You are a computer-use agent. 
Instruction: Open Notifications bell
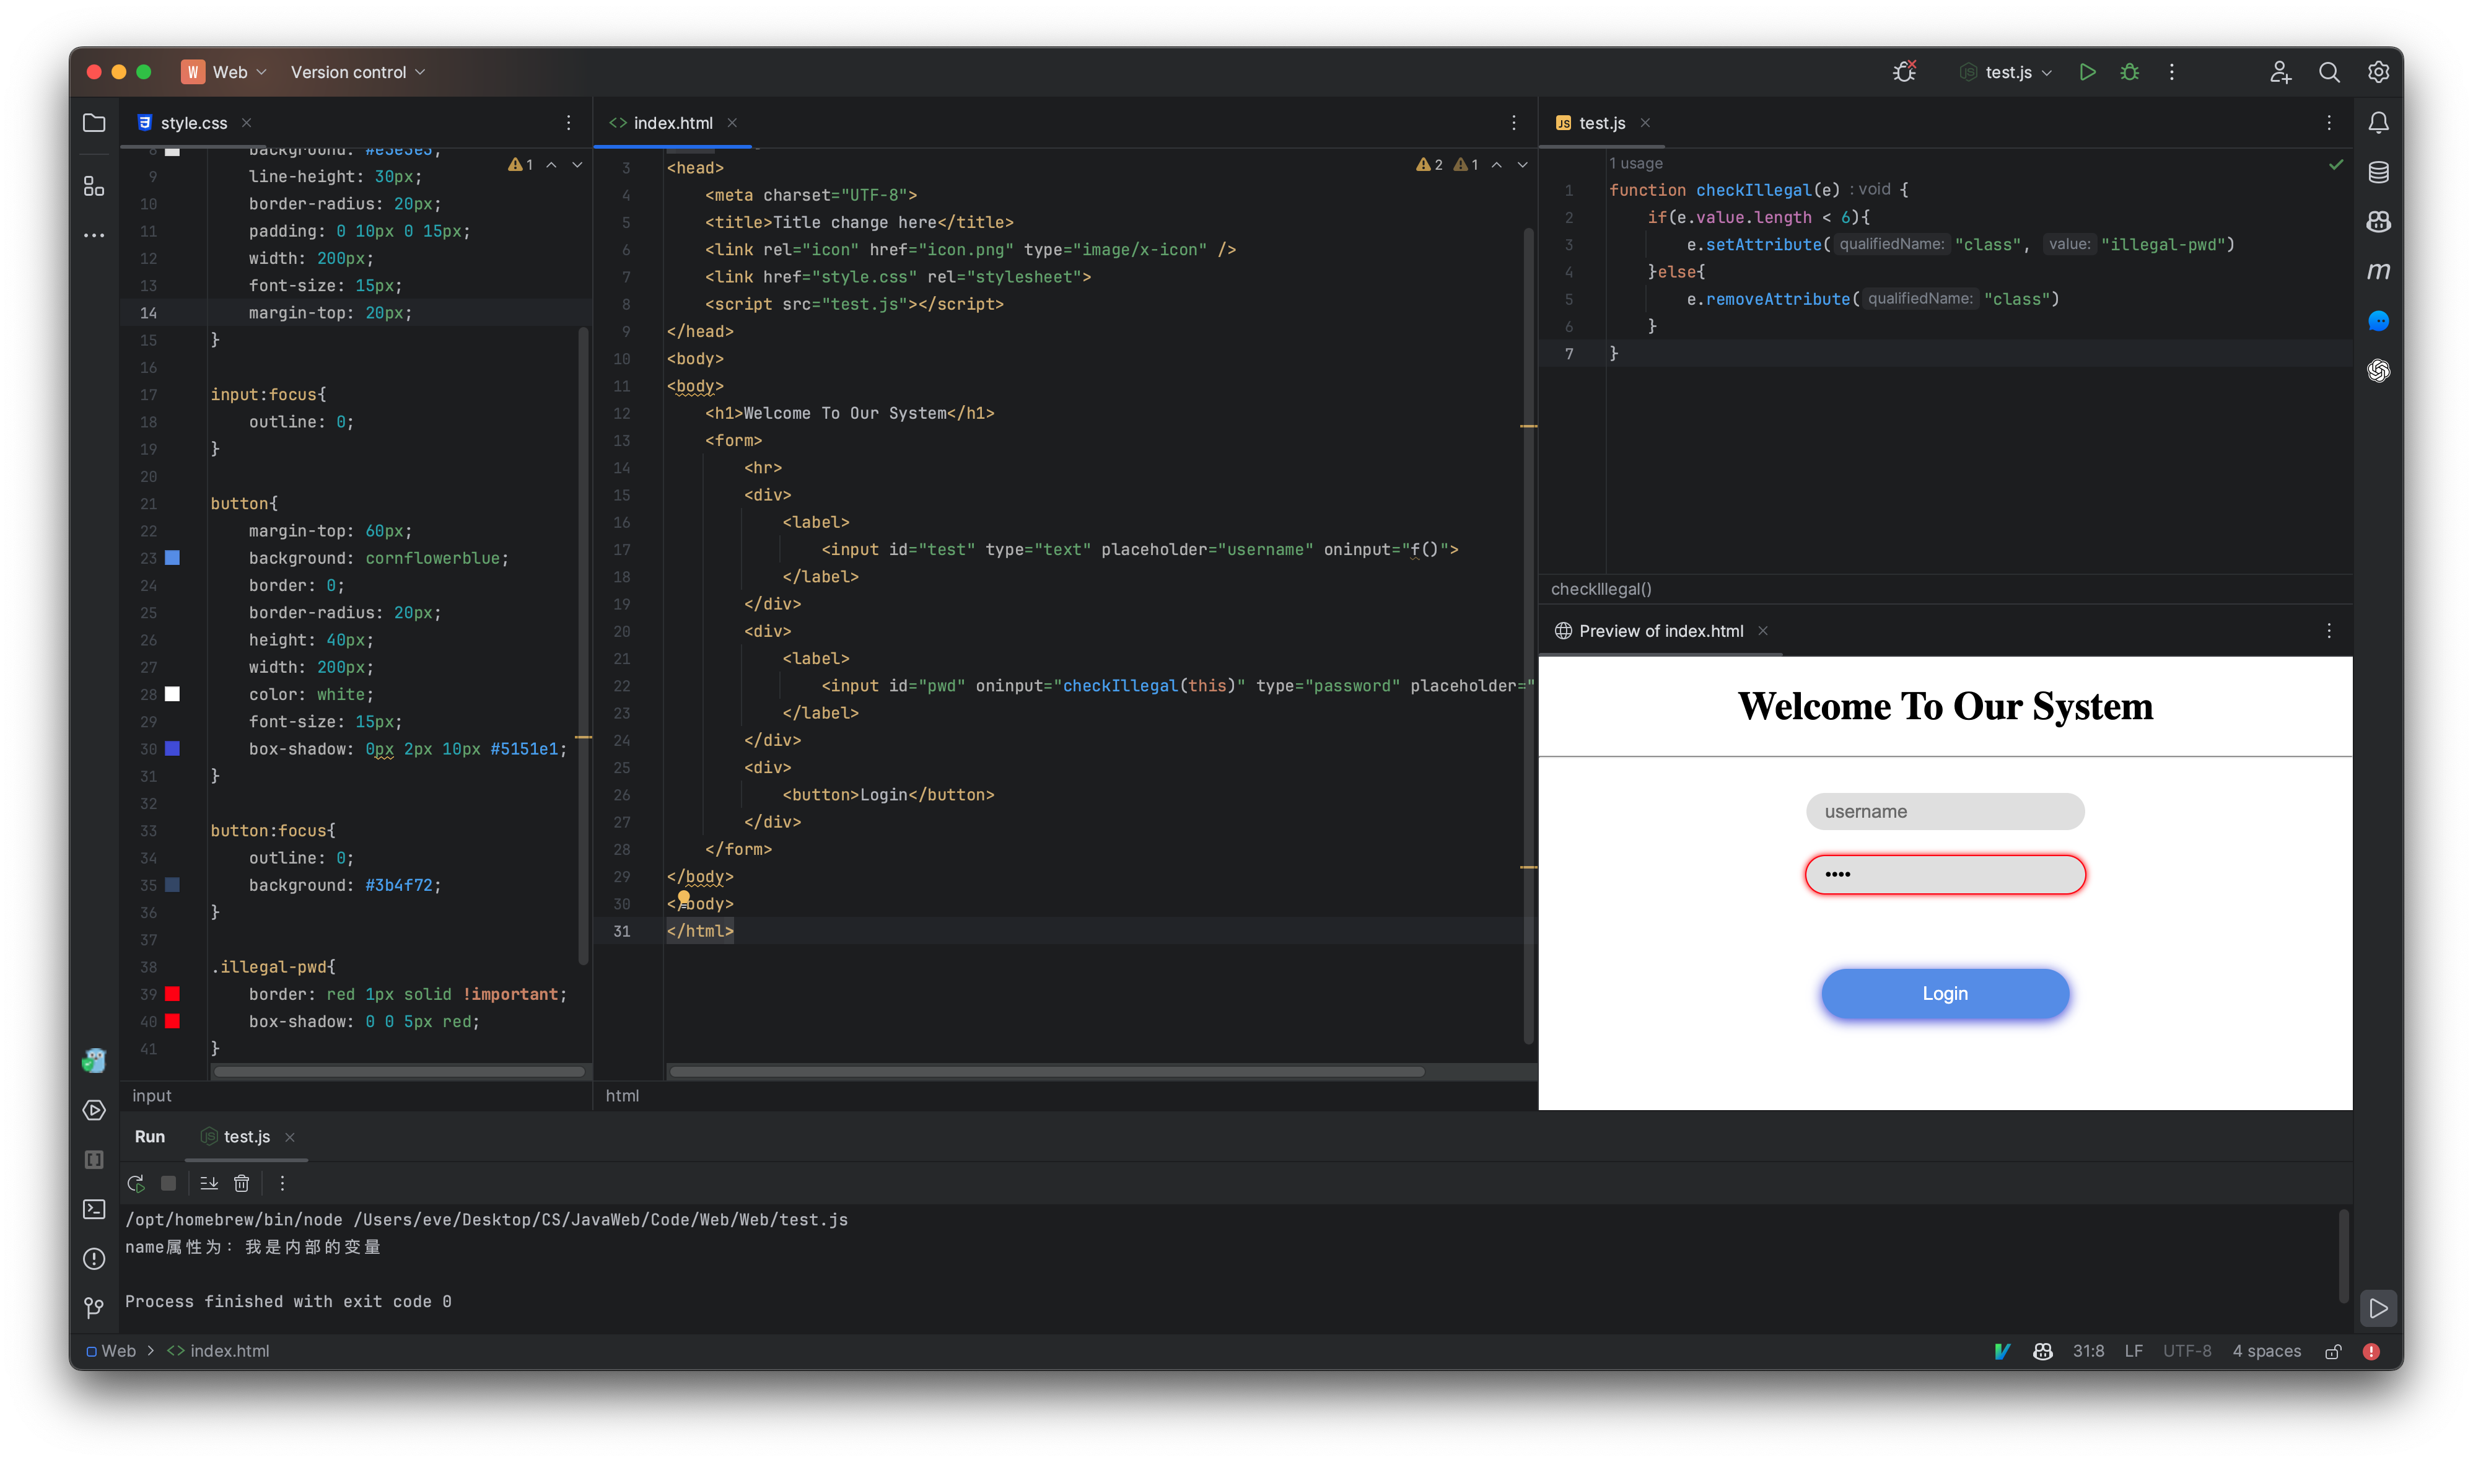(2378, 123)
